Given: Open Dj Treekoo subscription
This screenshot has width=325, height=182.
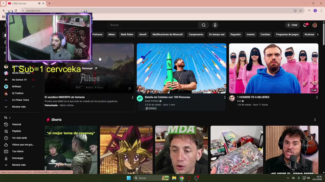Looking at the screenshot, I should (20, 93).
